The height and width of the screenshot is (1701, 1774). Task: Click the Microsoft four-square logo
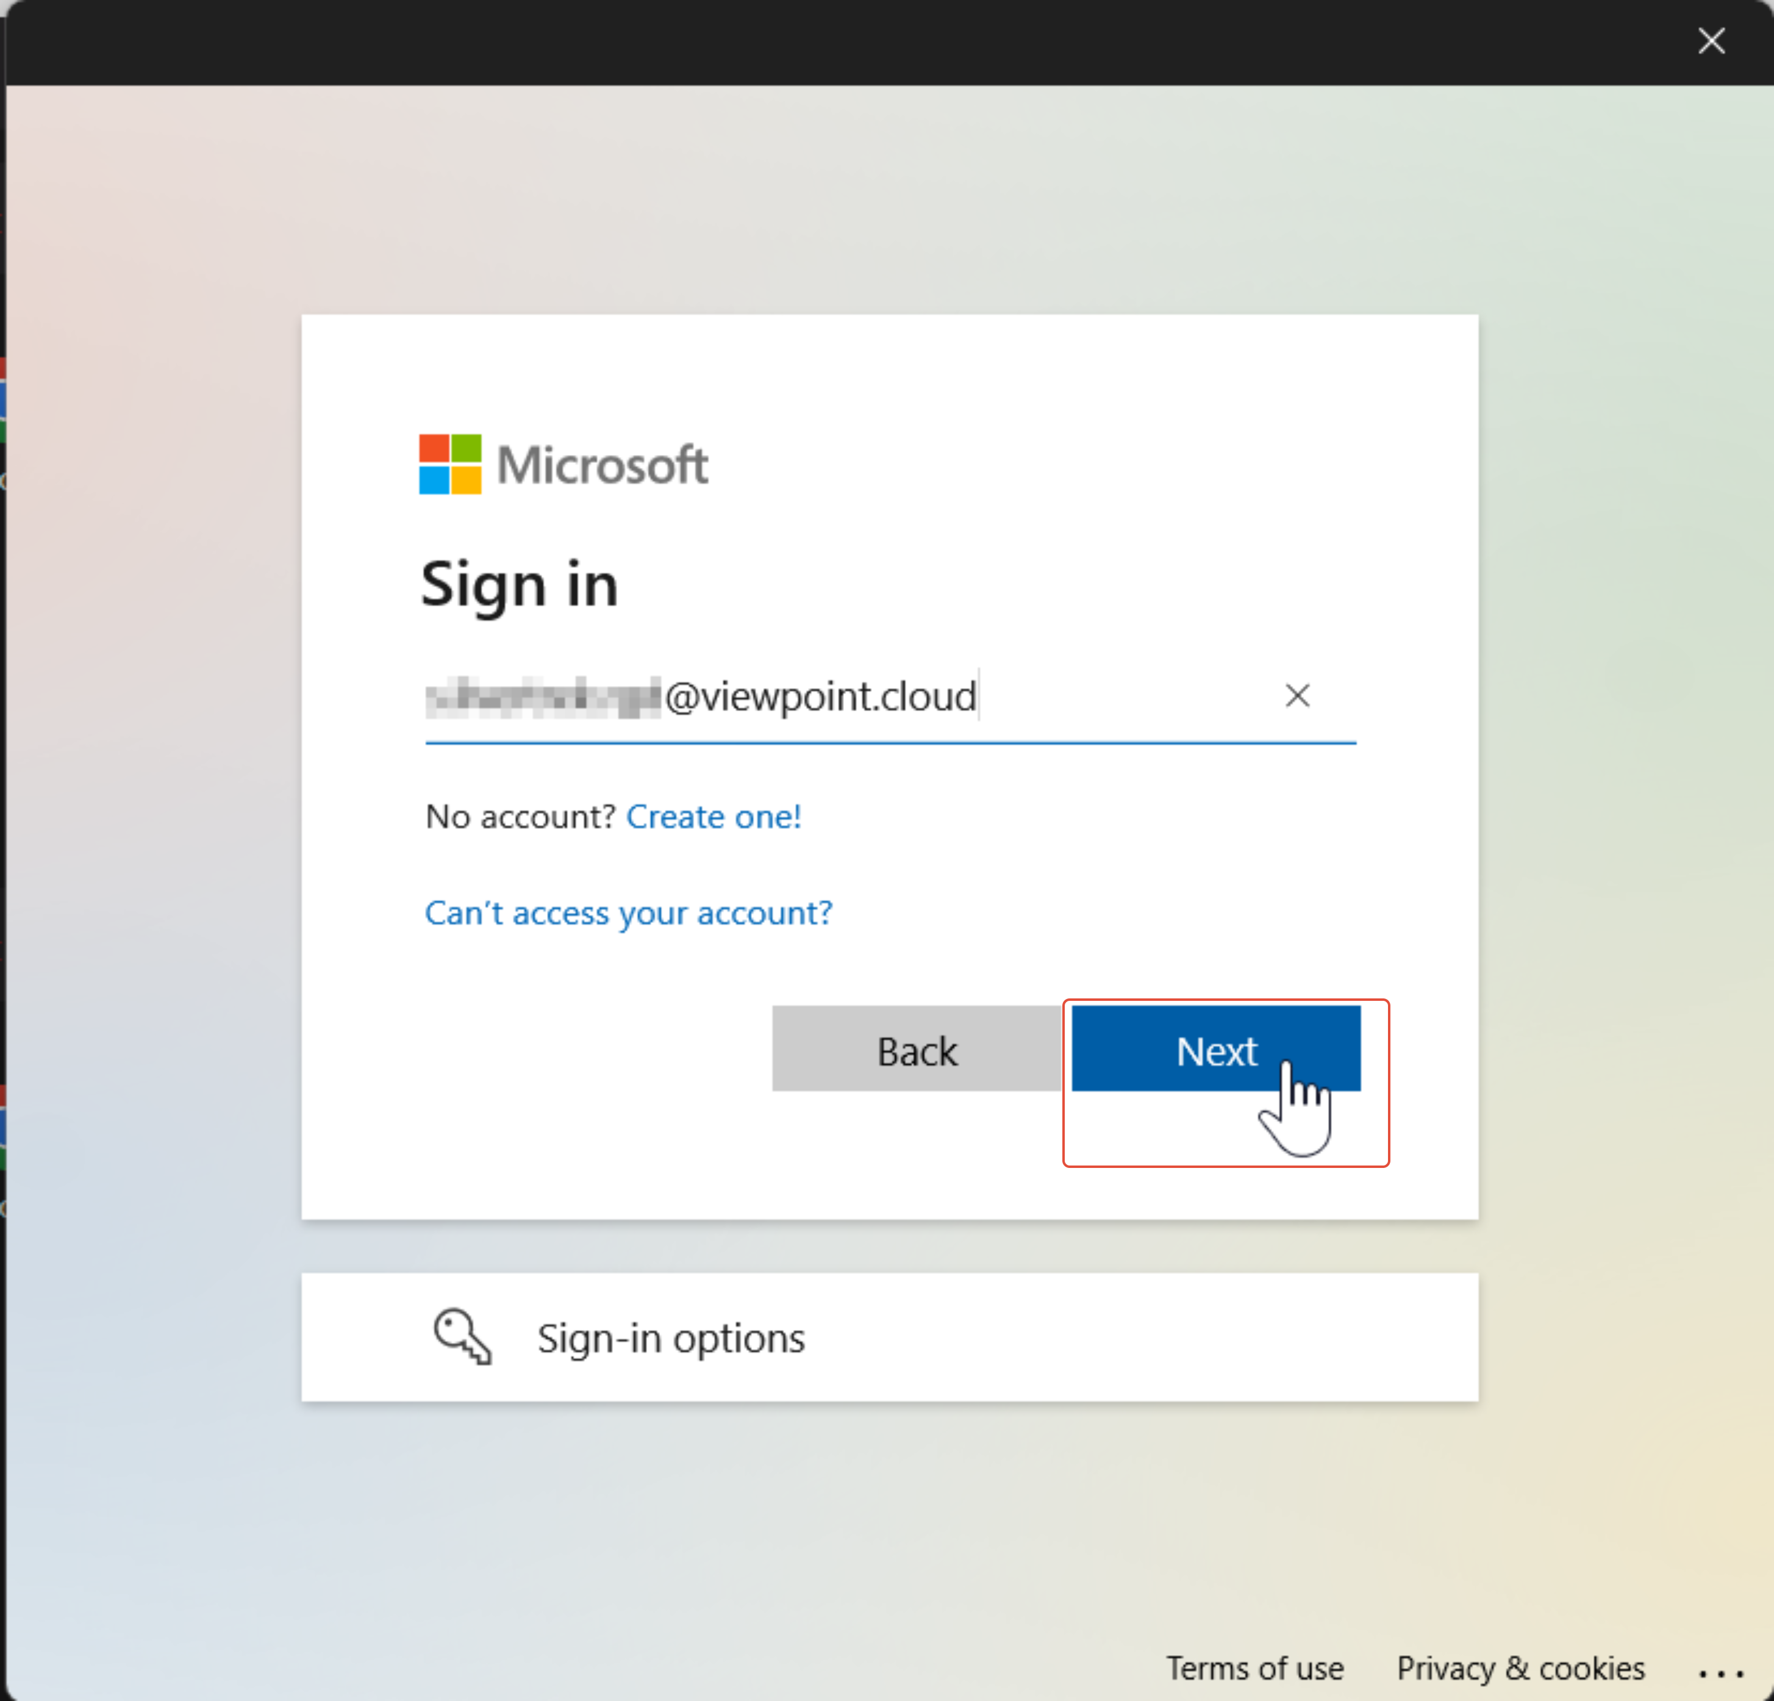click(450, 464)
